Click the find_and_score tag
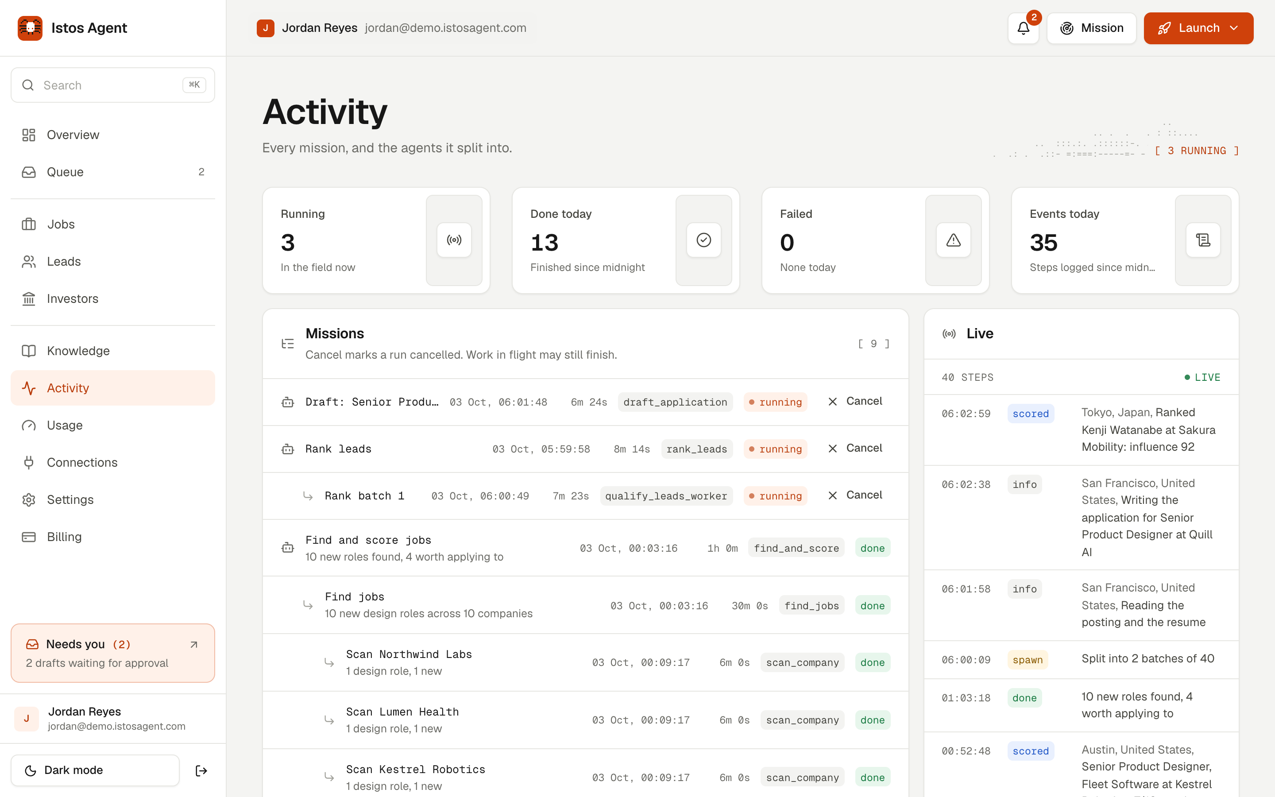This screenshot has height=797, width=1275. tap(796, 548)
